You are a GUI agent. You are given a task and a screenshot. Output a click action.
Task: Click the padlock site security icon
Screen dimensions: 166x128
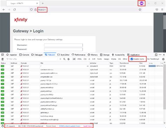[35, 10]
